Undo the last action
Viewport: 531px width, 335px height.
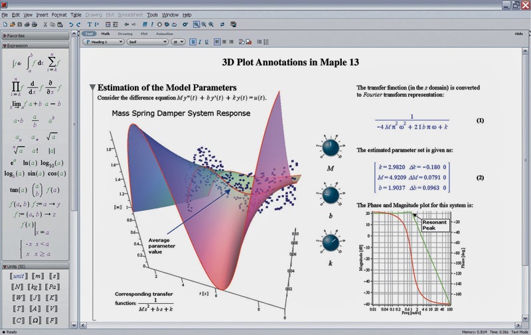[x=71, y=25]
